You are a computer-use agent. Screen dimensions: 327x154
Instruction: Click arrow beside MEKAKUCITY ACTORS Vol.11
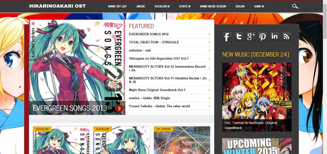pos(209,80)
